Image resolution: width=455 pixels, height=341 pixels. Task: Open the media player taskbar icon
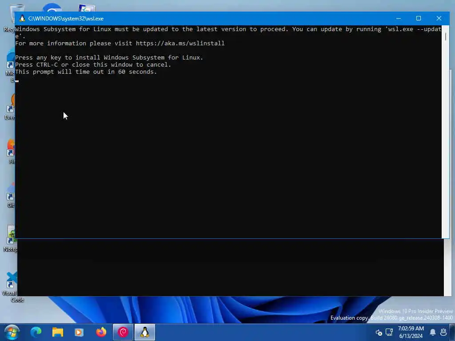coord(79,332)
